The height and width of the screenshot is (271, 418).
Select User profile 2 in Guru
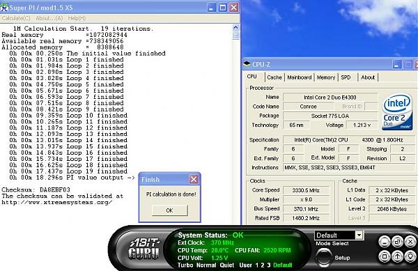[263, 265]
